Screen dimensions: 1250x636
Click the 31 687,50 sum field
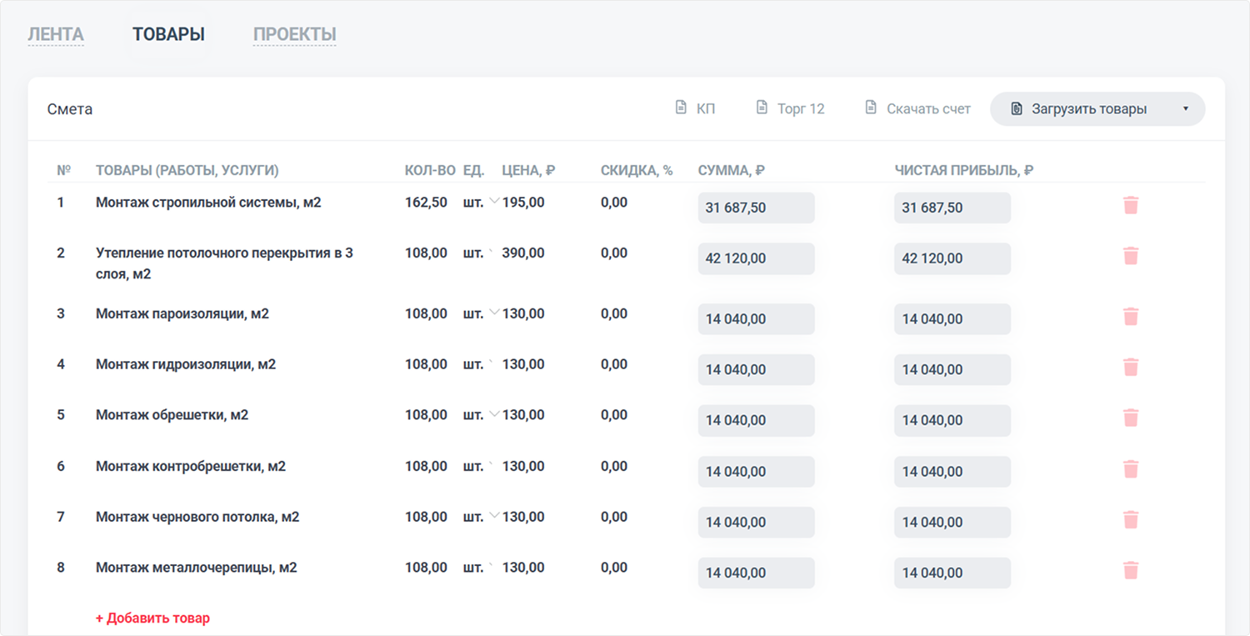(x=756, y=208)
